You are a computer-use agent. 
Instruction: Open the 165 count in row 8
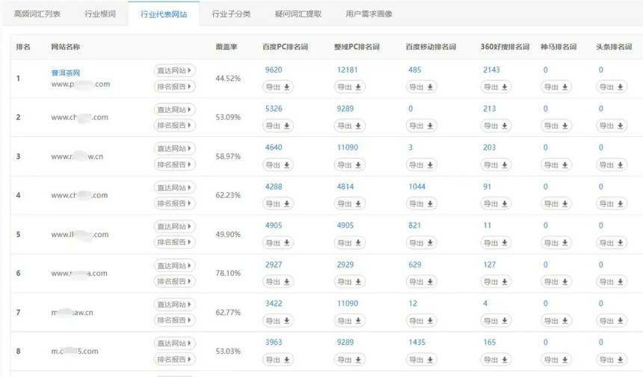point(490,342)
